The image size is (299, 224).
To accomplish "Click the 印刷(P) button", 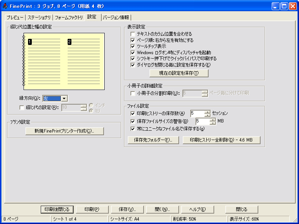I will 92,209.
